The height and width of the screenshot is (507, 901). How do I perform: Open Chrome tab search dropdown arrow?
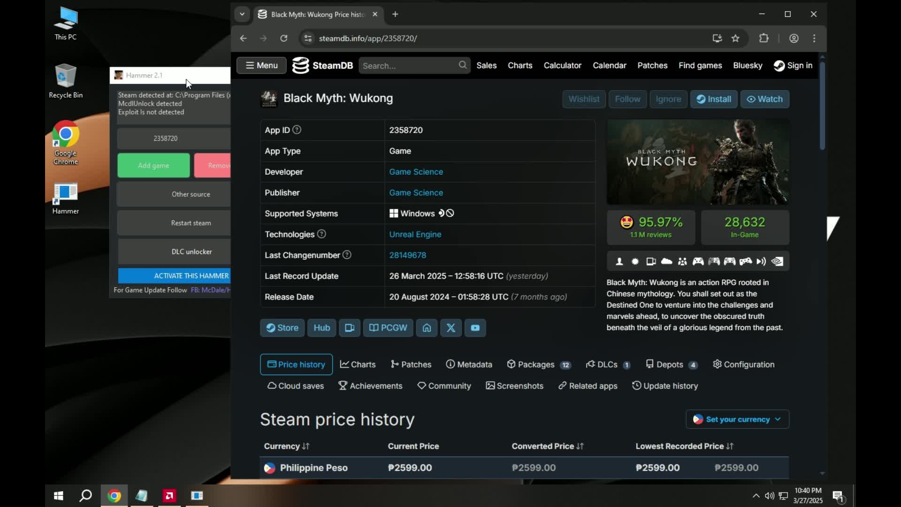coord(242,14)
